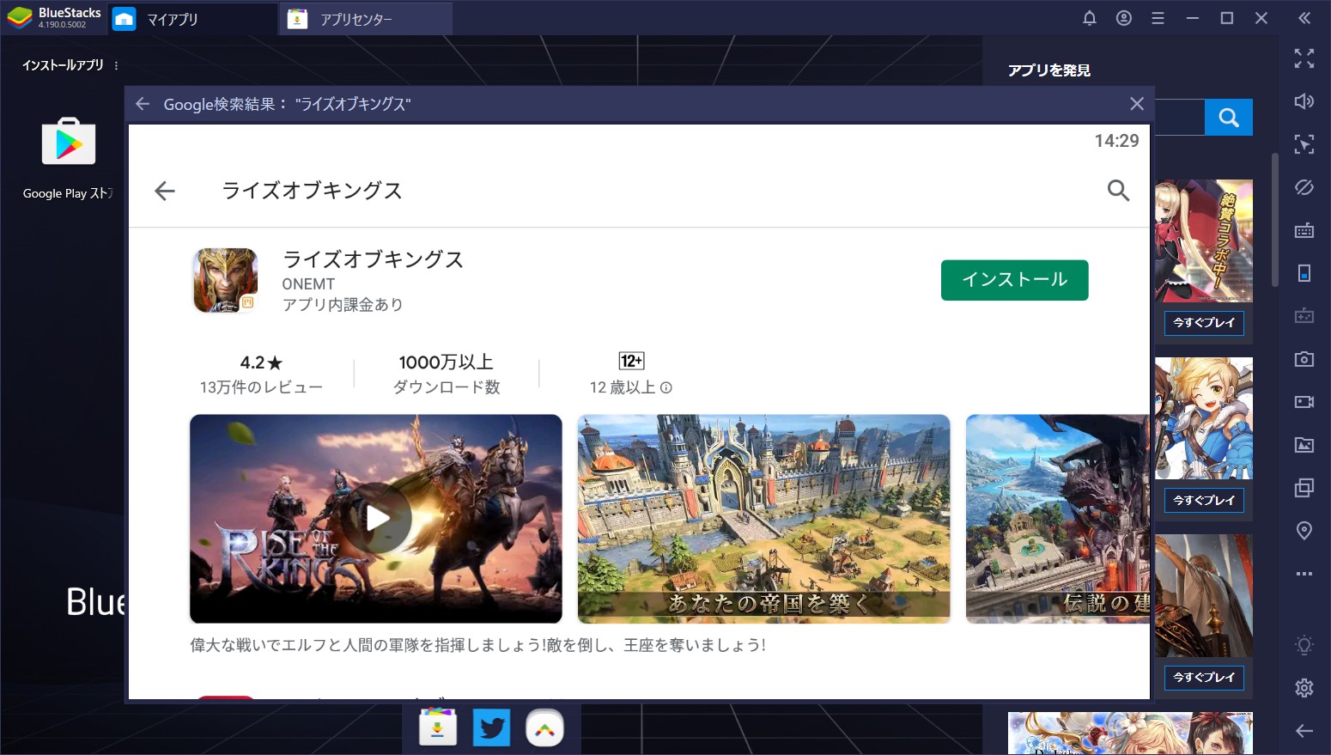
Task: Play the Rise of the Kings trailer video
Action: (x=376, y=519)
